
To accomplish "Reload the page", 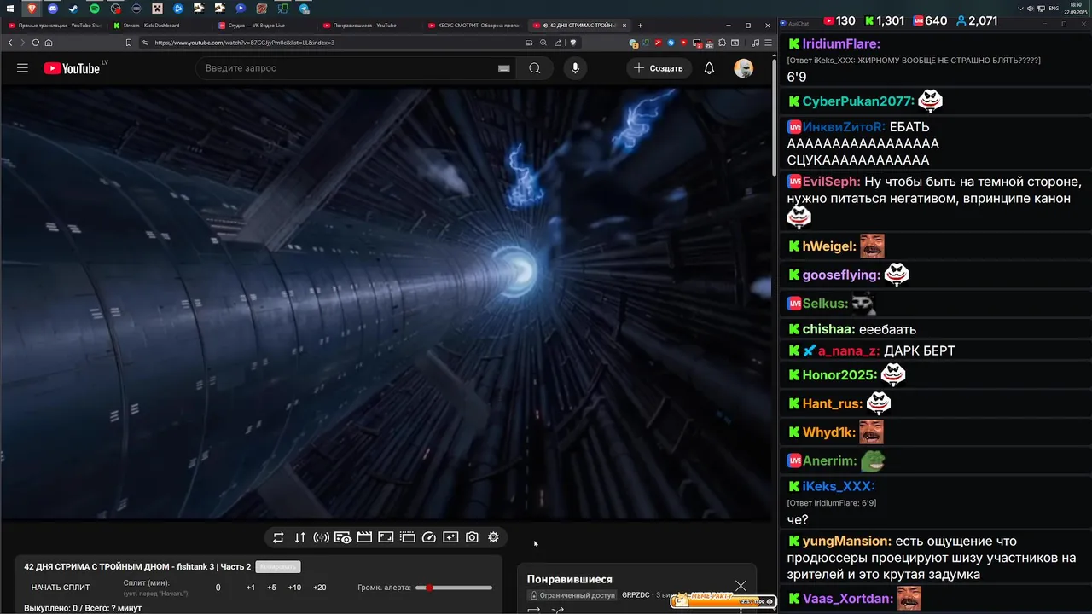I will (36, 43).
